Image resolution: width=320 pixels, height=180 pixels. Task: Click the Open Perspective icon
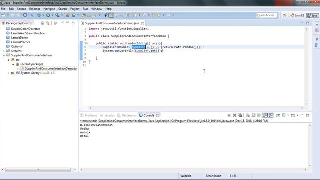click(x=284, y=15)
